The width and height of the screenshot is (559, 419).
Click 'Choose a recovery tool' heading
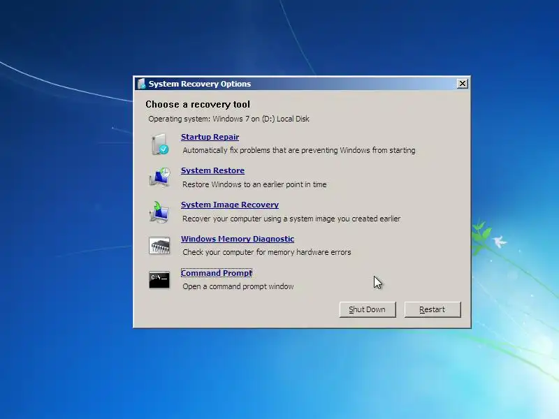(x=198, y=104)
